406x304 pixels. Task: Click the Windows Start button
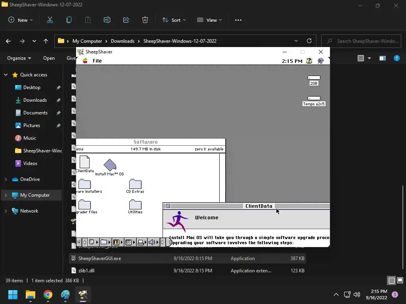13,294
